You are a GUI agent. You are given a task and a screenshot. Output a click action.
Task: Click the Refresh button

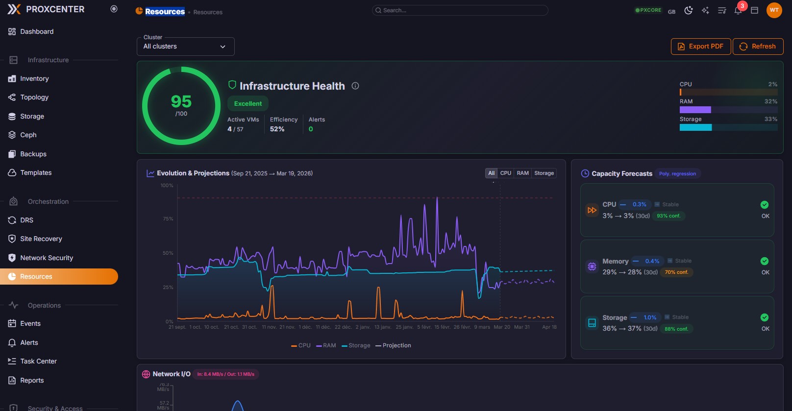coord(758,47)
